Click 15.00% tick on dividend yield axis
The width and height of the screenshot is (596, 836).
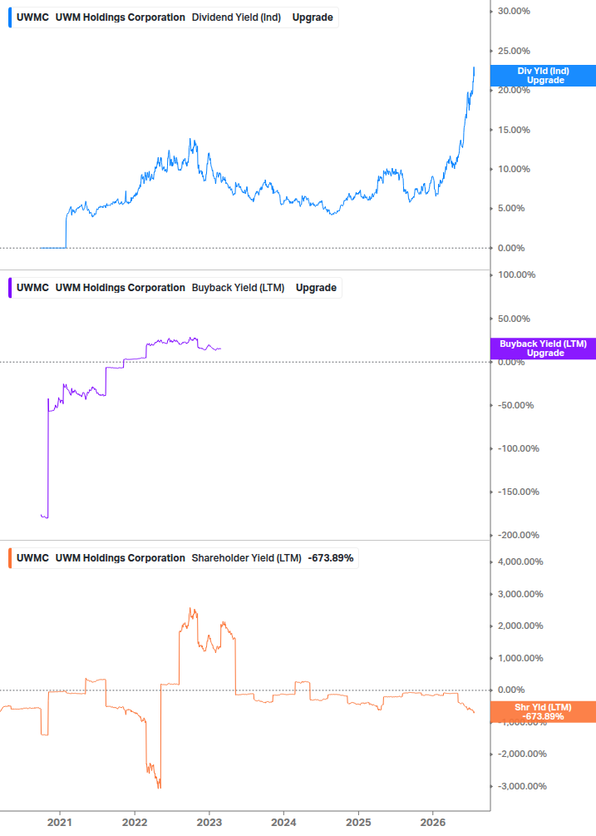514,130
